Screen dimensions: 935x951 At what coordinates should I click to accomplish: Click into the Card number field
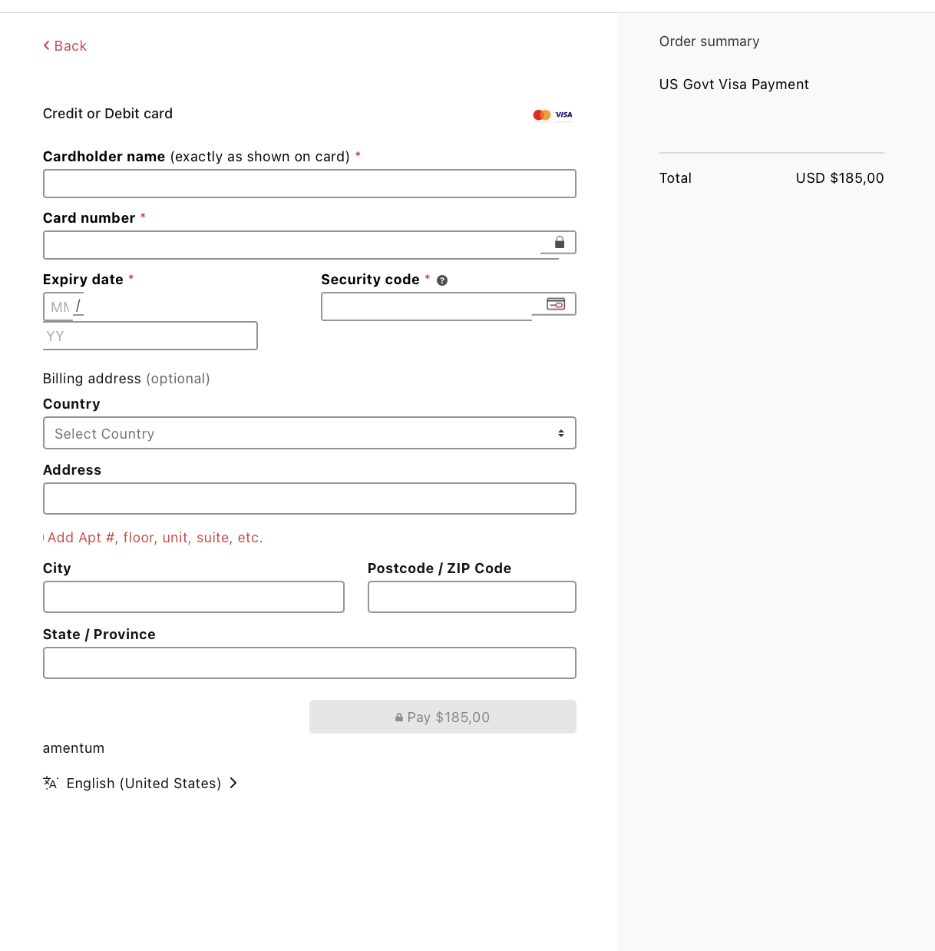coord(292,245)
